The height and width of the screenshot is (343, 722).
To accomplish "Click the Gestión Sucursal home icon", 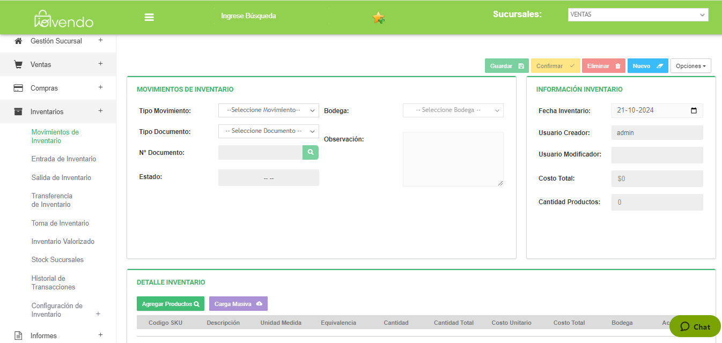I will [18, 41].
